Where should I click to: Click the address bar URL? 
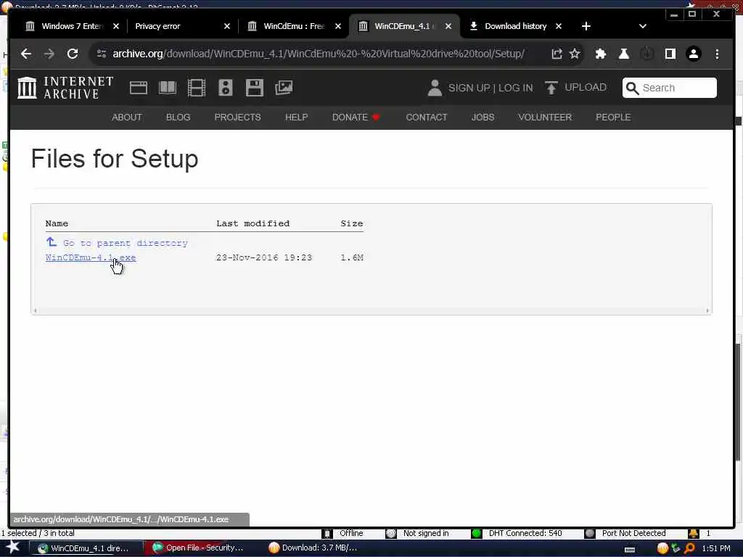point(319,54)
